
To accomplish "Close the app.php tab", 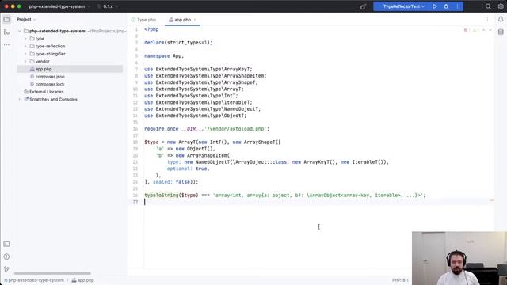I will (x=195, y=20).
